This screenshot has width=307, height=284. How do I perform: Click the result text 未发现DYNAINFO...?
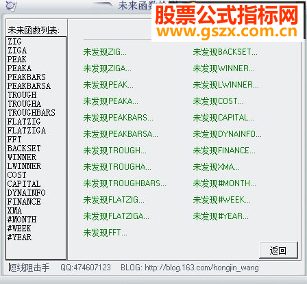click(228, 134)
